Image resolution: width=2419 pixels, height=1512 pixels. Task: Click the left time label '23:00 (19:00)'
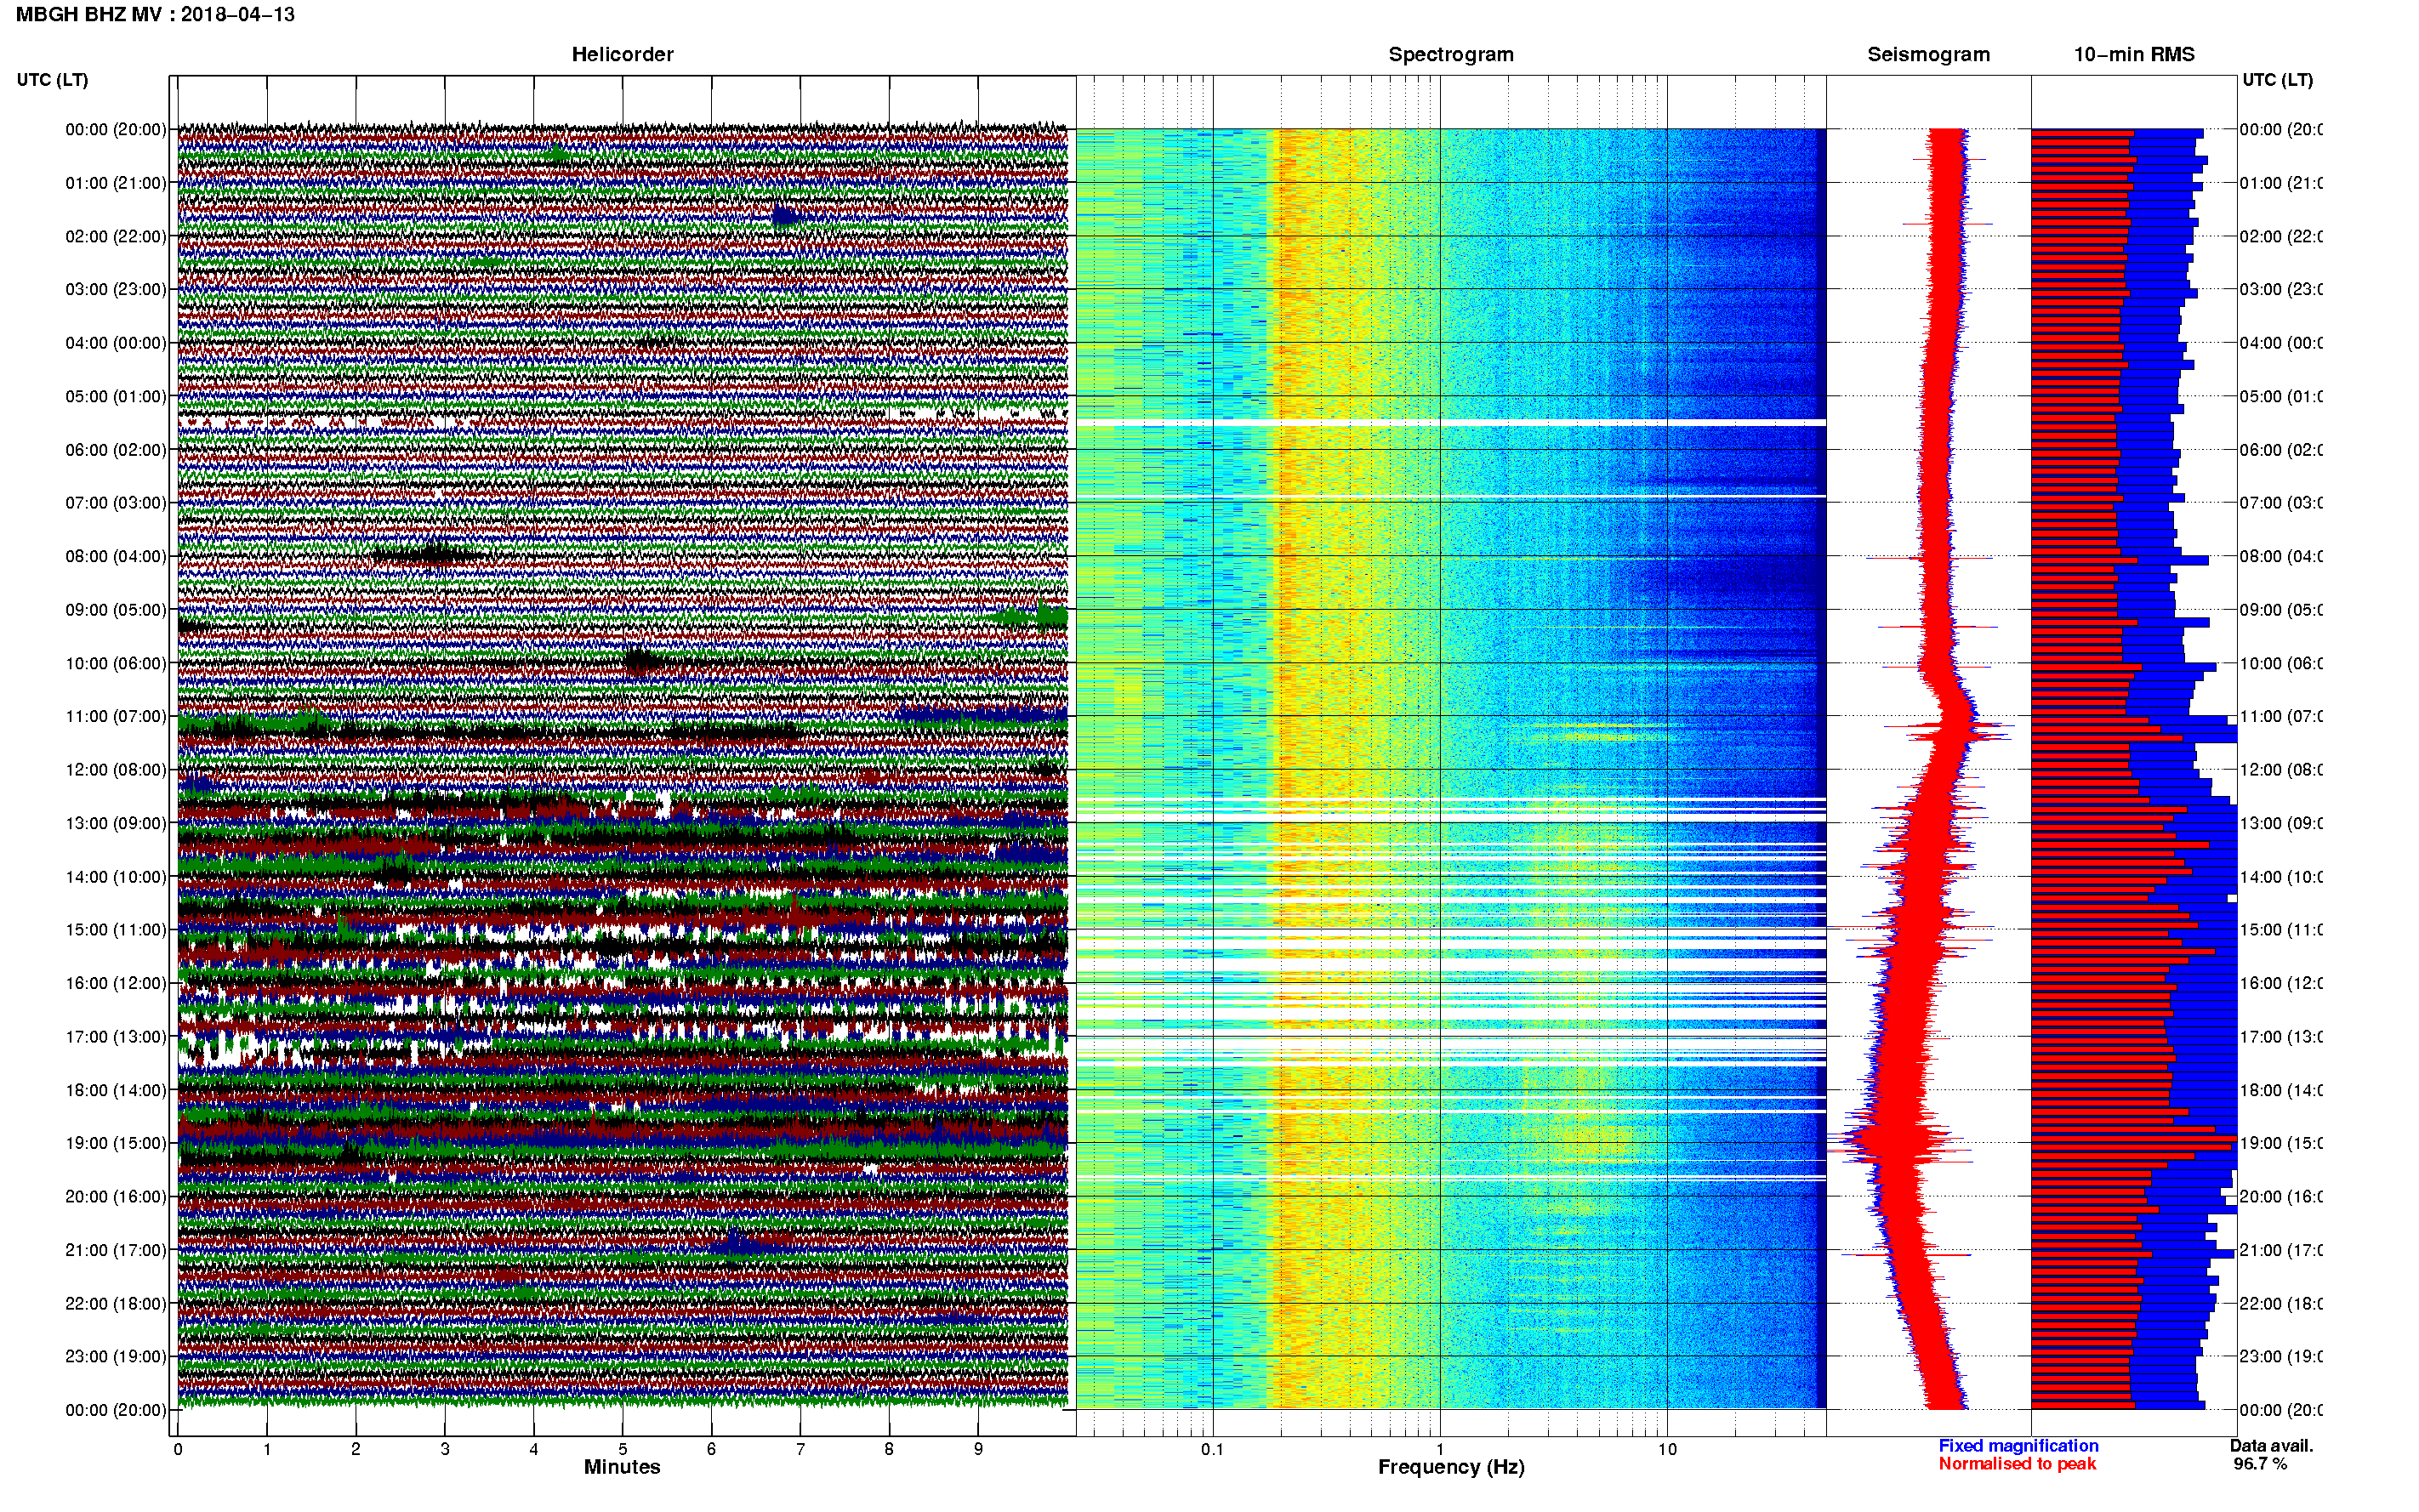[116, 1357]
